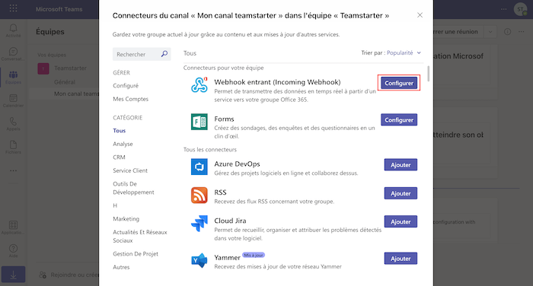The width and height of the screenshot is (533, 286).
Task: Select the Gestion De Projet category
Action: (x=136, y=254)
